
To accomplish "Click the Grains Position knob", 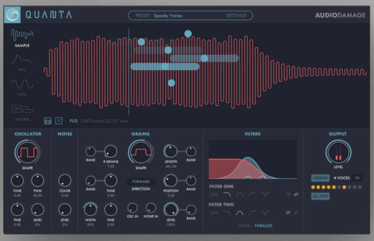I will click(171, 181).
